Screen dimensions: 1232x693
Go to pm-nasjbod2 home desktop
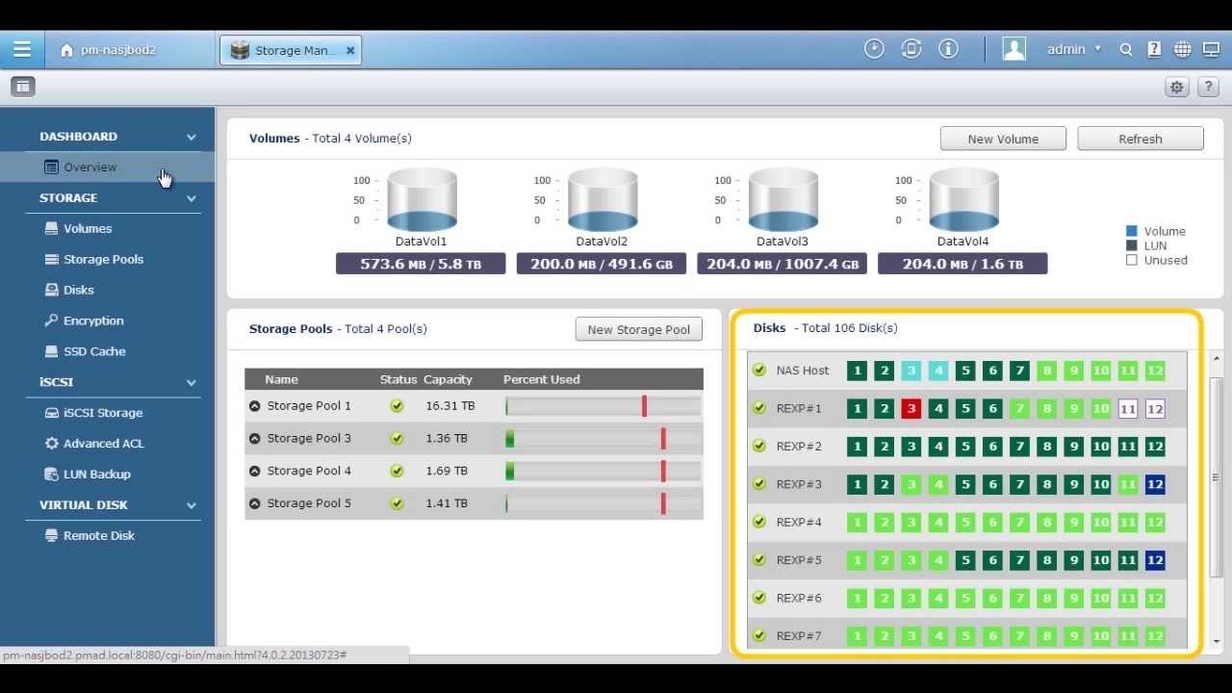pyautogui.click(x=107, y=50)
